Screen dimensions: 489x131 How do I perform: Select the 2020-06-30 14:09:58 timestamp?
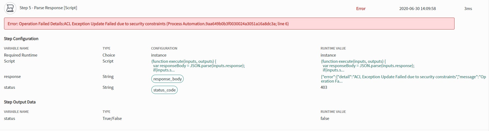417,9
